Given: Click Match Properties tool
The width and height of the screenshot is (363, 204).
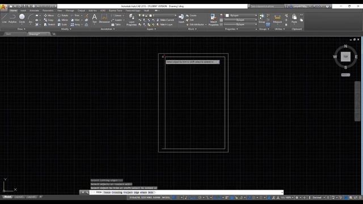Looking at the screenshot, I should tap(213, 19).
